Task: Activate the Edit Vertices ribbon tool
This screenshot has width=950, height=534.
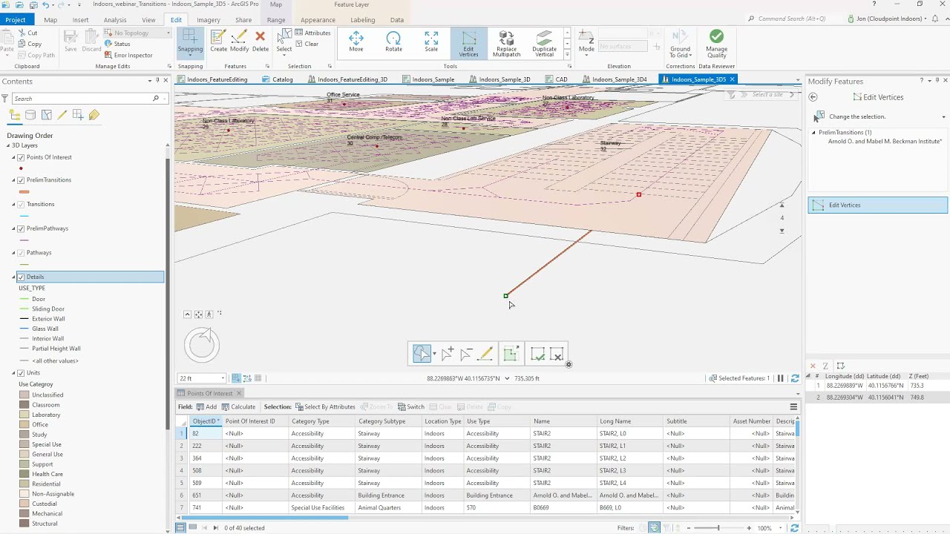Action: (x=468, y=44)
